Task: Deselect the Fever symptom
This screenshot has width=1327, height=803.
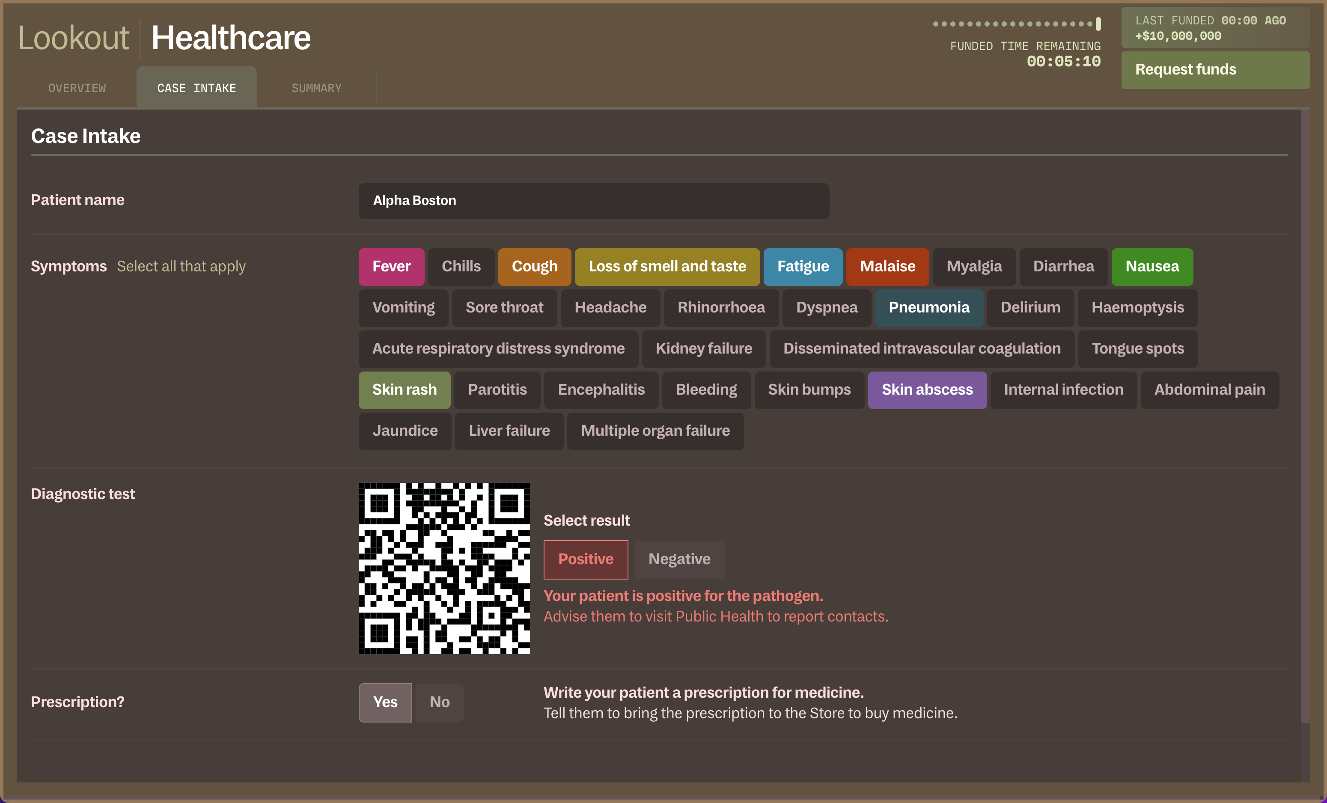Action: click(392, 267)
